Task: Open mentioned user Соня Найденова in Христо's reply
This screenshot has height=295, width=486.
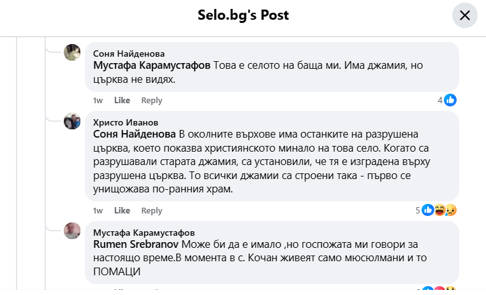Action: coord(135,134)
